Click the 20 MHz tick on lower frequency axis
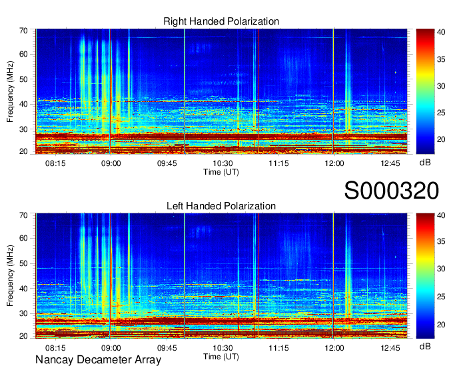 (x=23, y=336)
